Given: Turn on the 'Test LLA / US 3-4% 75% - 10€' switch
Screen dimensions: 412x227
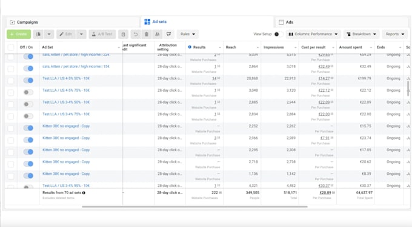Looking at the screenshot, I should click(x=28, y=116).
